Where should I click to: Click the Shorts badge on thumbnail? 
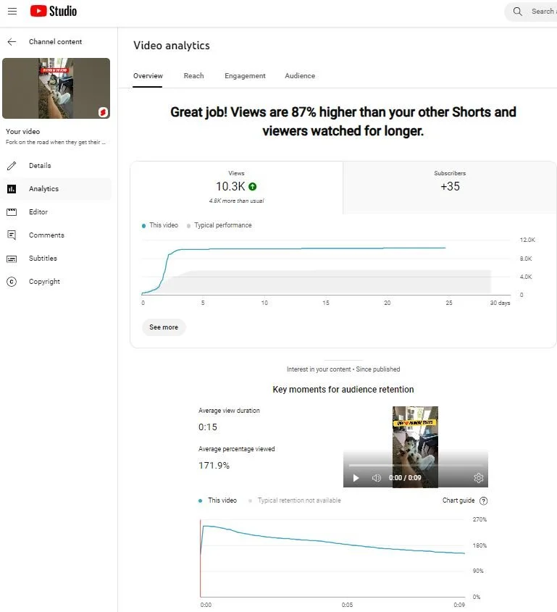tap(104, 112)
